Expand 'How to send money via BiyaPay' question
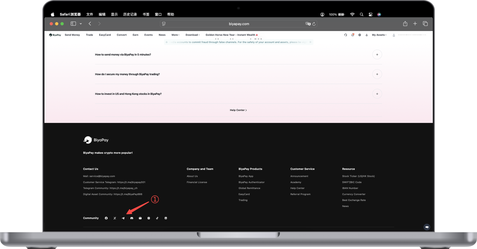This screenshot has width=477, height=249. pos(377,55)
